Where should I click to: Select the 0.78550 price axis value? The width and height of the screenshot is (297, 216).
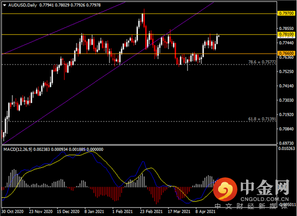click(x=286, y=28)
